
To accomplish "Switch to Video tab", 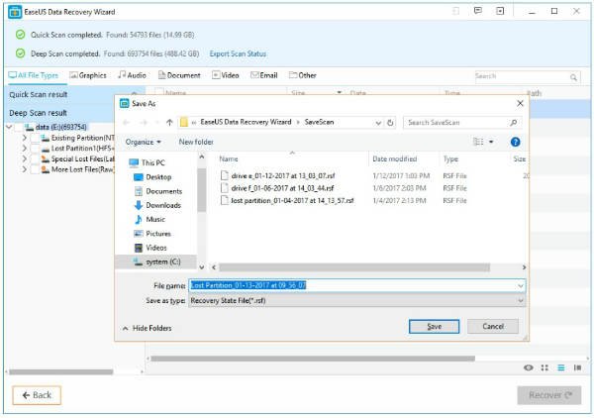I will [x=226, y=75].
